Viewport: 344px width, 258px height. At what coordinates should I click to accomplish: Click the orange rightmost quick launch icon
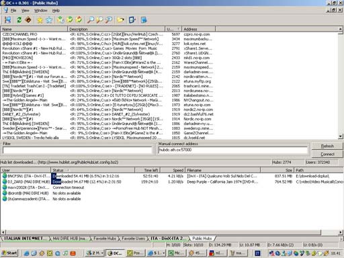point(73,253)
